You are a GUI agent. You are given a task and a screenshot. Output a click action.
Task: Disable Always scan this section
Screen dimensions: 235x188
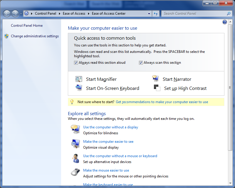coord(141,63)
